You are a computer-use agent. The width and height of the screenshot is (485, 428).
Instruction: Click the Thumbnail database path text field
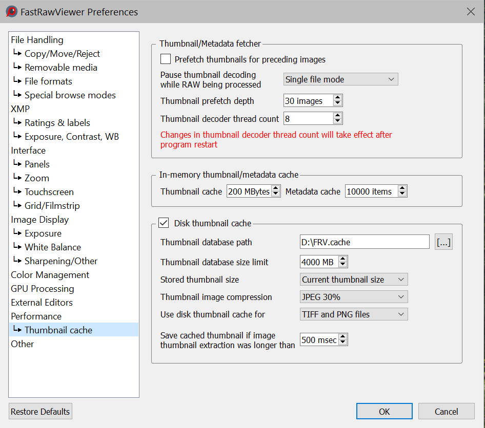[364, 242]
